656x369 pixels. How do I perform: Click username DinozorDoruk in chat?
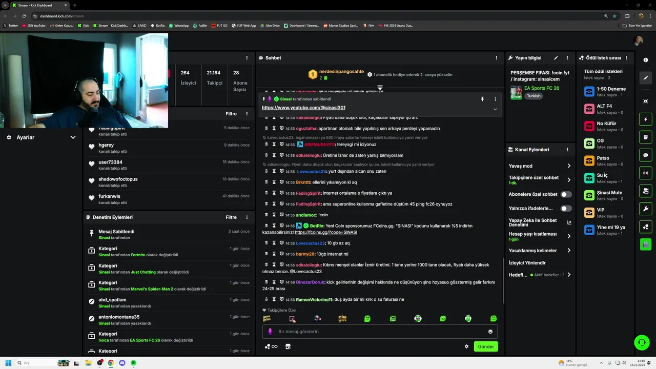click(x=311, y=282)
